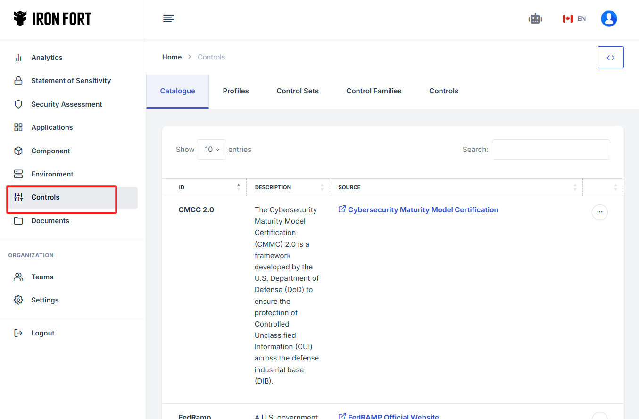Open Analytics from the sidebar
639x419 pixels.
47,58
